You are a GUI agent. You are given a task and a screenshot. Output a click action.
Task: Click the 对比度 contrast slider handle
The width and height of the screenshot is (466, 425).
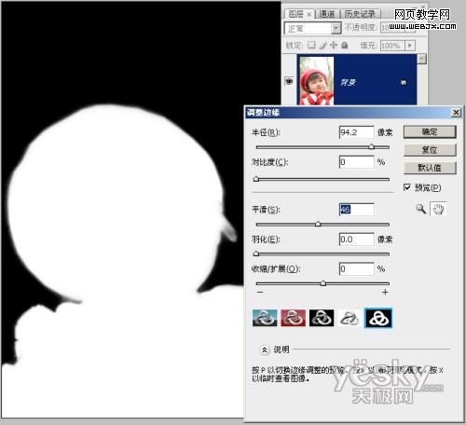click(256, 179)
